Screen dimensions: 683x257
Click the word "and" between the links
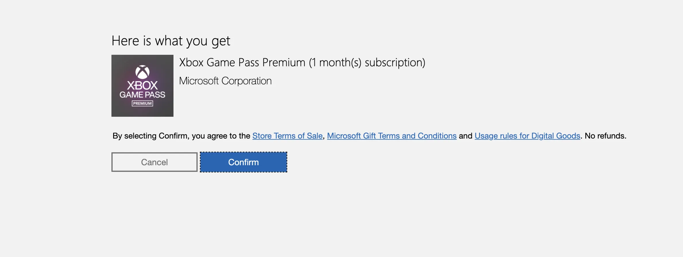[x=466, y=136]
